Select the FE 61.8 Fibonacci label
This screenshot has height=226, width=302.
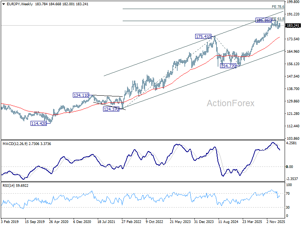click(x=278, y=18)
